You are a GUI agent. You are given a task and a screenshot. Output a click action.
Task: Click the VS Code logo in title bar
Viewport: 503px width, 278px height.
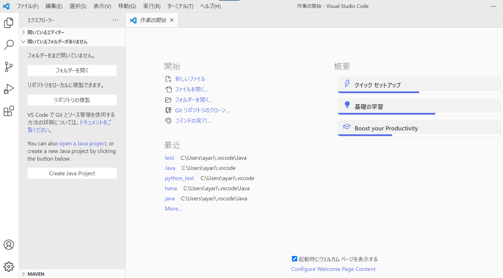point(6,6)
